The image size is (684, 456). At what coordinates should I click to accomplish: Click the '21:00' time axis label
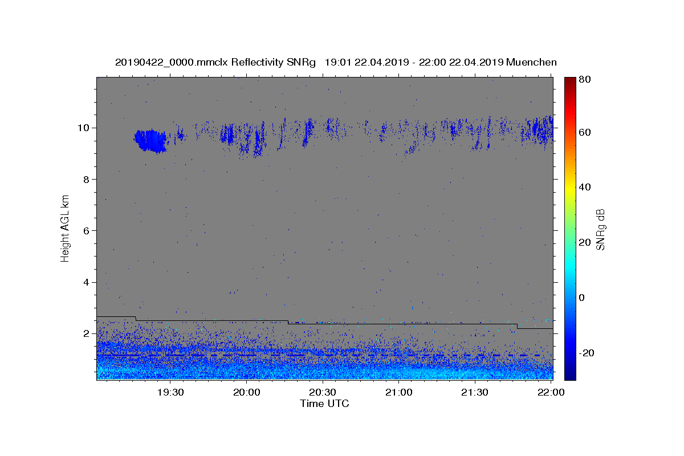point(399,393)
